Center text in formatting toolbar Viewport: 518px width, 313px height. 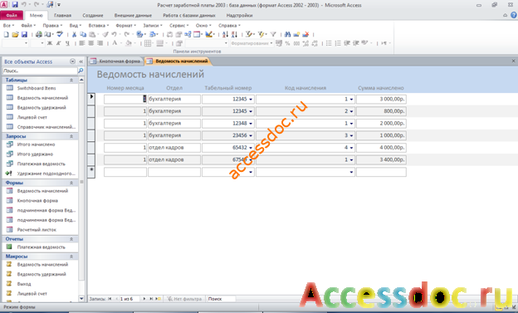point(90,43)
